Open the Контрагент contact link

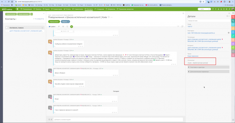205,49
